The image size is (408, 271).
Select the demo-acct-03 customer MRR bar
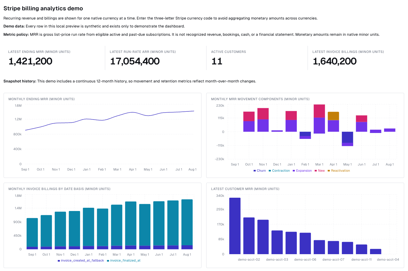tap(277, 242)
